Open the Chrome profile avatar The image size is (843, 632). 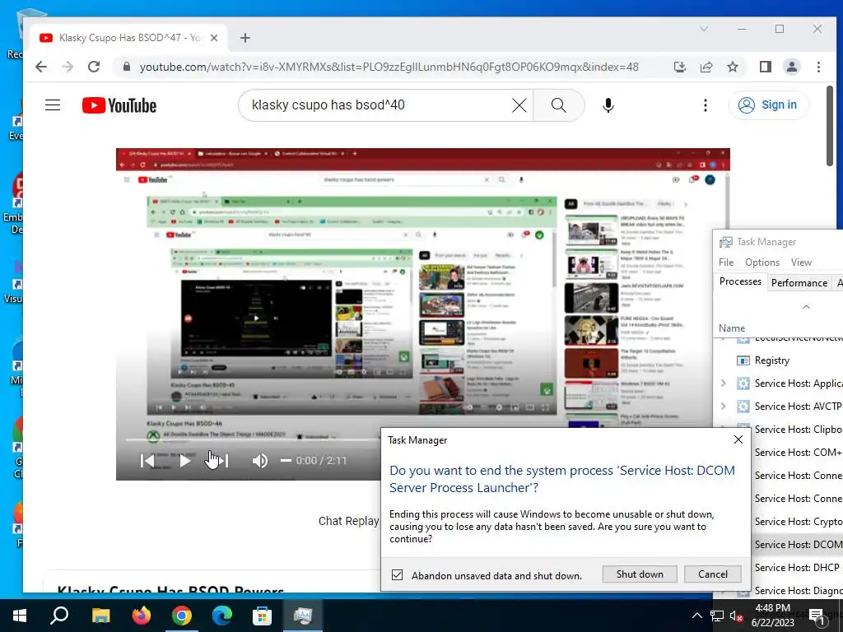791,67
